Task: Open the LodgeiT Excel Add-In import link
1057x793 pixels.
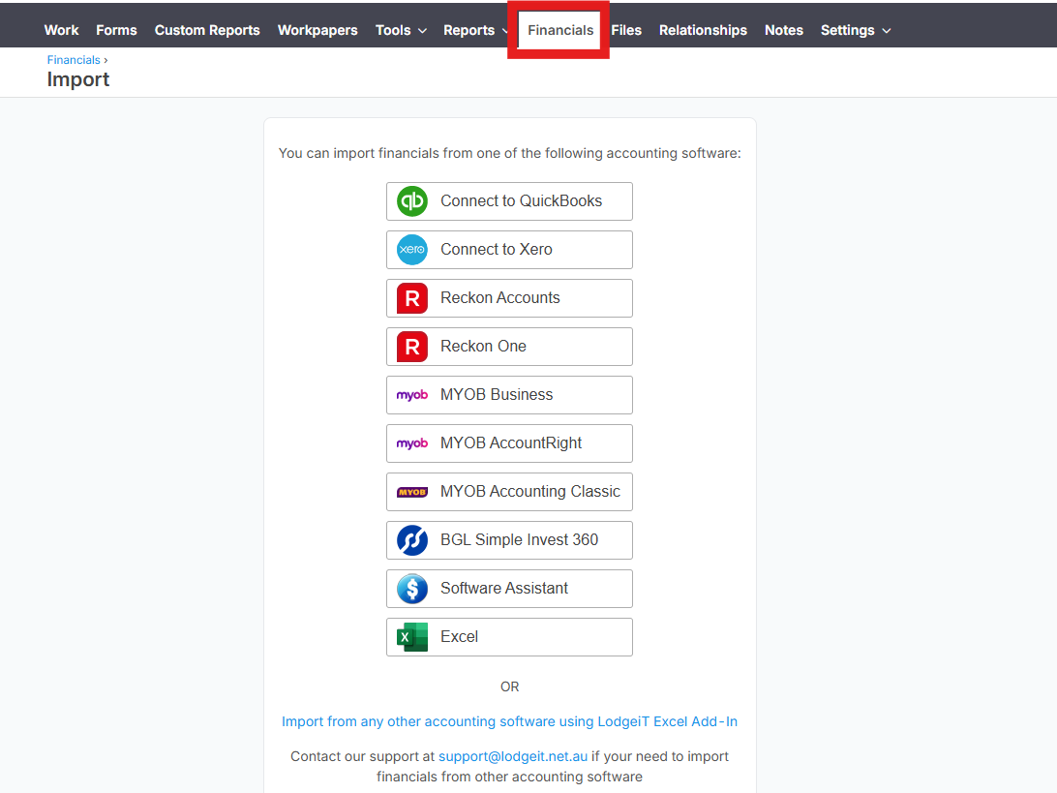Action: click(509, 721)
